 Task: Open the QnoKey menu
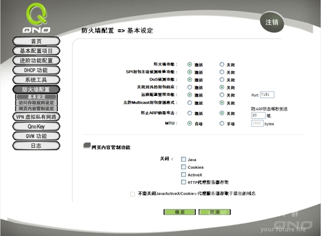[x=36, y=127]
